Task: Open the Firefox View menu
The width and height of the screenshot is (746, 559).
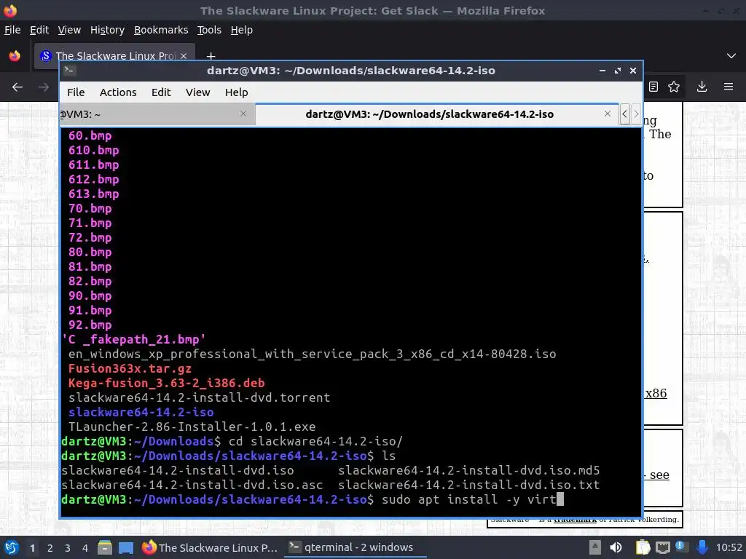Action: 69,30
